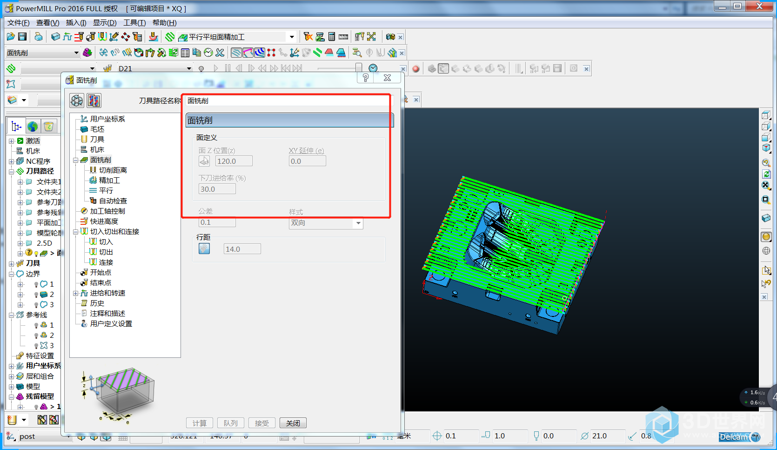
Task: Toggle light bulb of active toolpath
Action: [36, 254]
